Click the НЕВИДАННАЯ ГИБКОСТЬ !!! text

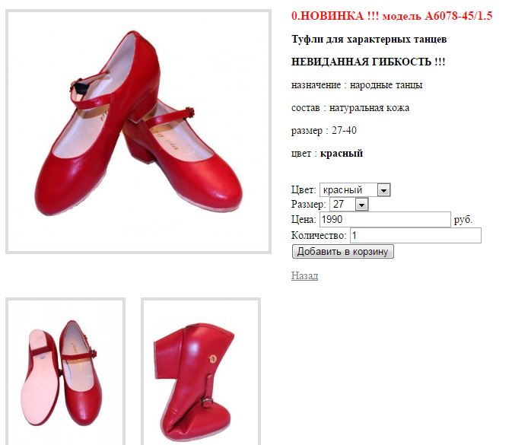pyautogui.click(x=368, y=62)
